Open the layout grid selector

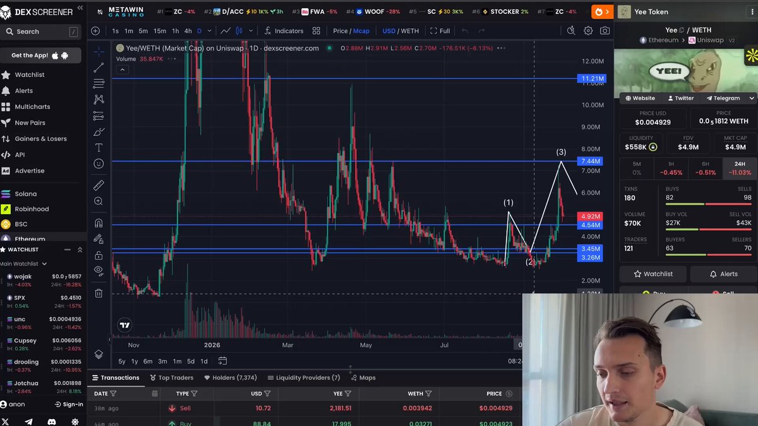point(316,31)
